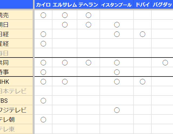The image size is (173, 134).
Task: Select the circle in NHK row under エルサレム
Action: coord(65,82)
